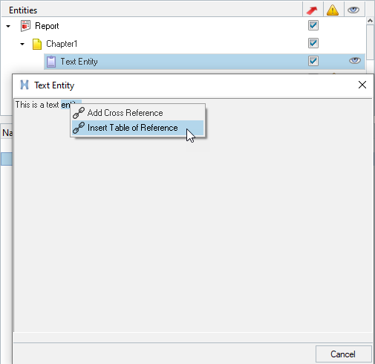Click the entities list vertical scrollbar thumb
This screenshot has height=364, width=375.
click(x=370, y=42)
